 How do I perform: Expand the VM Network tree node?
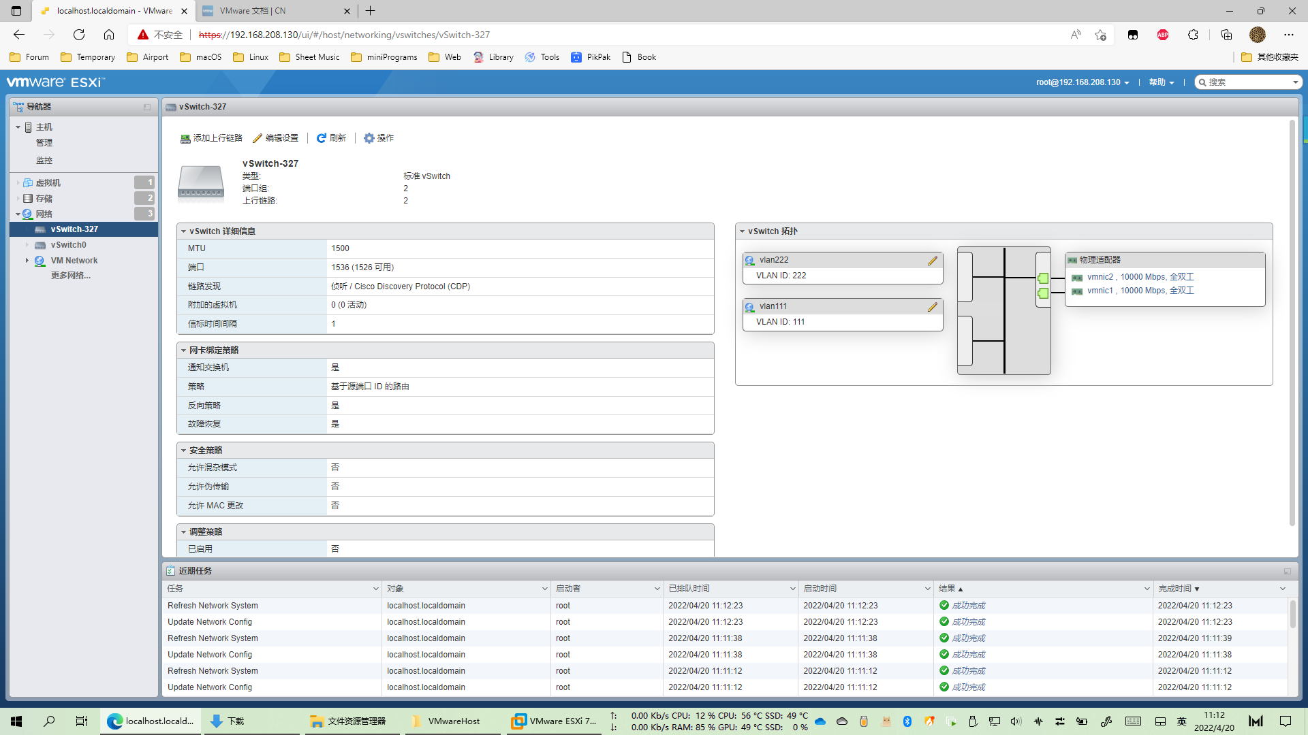[27, 261]
